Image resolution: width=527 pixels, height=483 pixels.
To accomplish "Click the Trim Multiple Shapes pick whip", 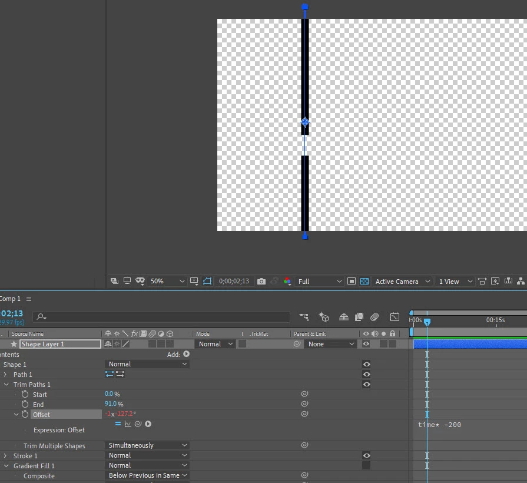I will click(x=304, y=445).
